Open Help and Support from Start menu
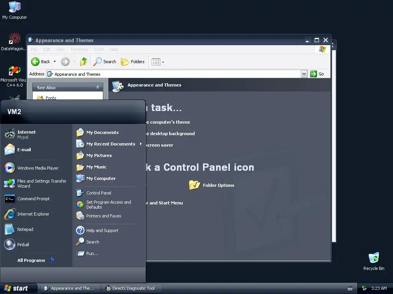This screenshot has height=294, width=393. click(x=109, y=230)
